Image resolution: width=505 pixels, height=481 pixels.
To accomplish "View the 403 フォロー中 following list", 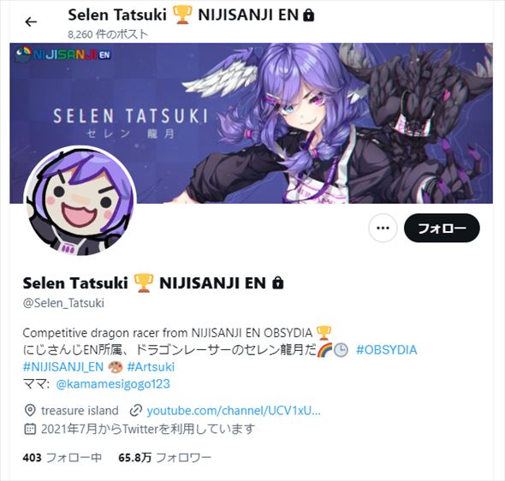I will [62, 458].
